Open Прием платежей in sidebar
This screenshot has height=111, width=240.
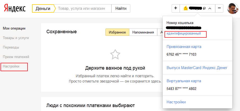pyautogui.click(x=16, y=57)
